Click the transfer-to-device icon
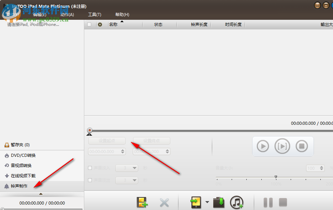 tap(196, 202)
